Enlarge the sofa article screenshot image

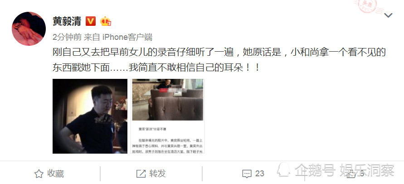(168, 116)
